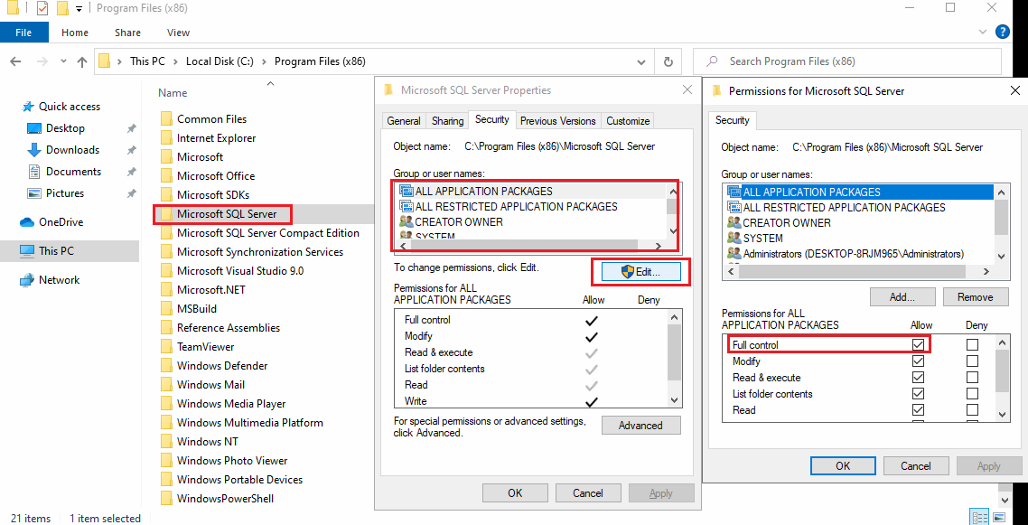Click the Edit... button in Properties
1028x525 pixels.
click(x=640, y=273)
